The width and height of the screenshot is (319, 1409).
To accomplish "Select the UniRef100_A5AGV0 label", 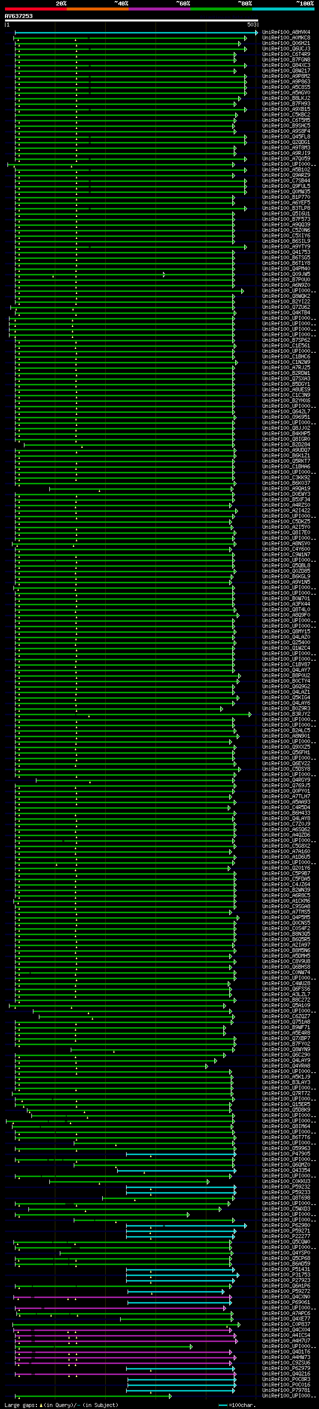I will (286, 92).
